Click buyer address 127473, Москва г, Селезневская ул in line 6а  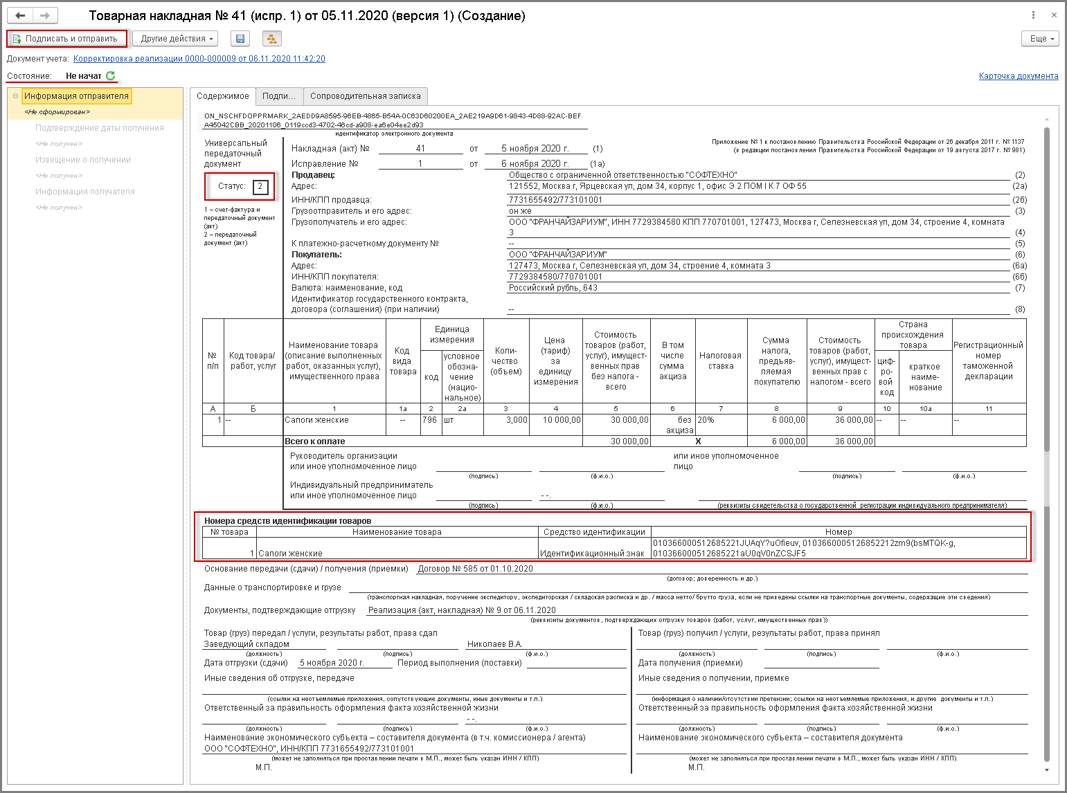[x=640, y=266]
